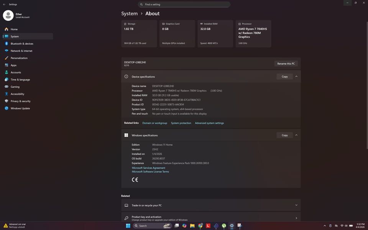Open the snow warning weather widget

click(15, 226)
